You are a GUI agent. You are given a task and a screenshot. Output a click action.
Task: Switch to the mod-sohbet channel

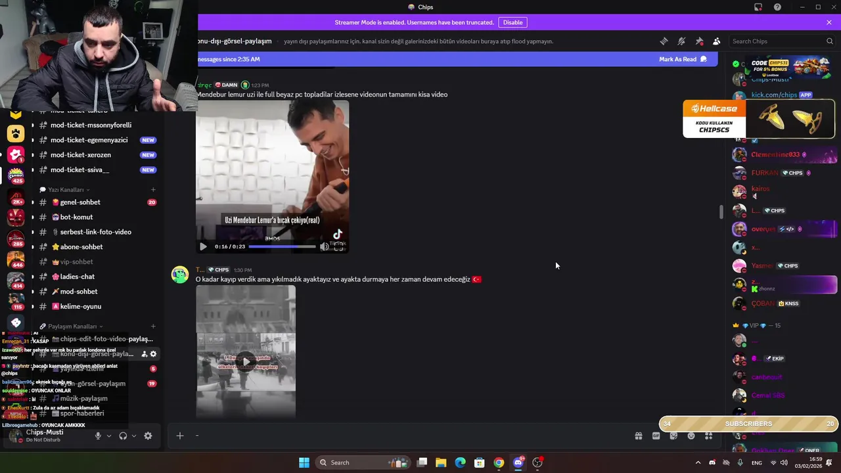pyautogui.click(x=97, y=292)
